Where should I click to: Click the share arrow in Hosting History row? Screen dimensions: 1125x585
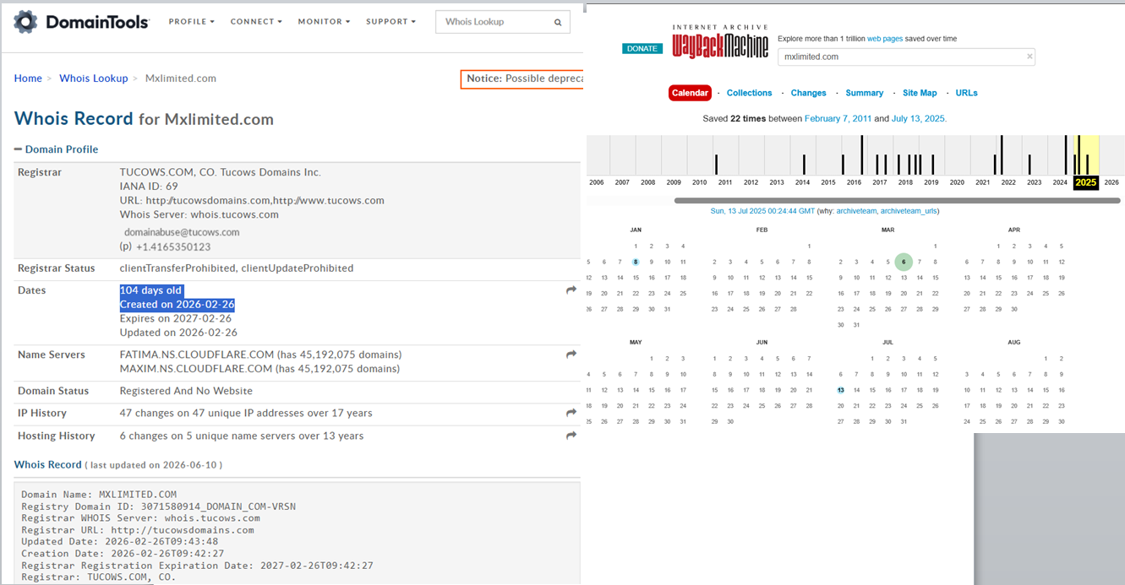pos(571,436)
